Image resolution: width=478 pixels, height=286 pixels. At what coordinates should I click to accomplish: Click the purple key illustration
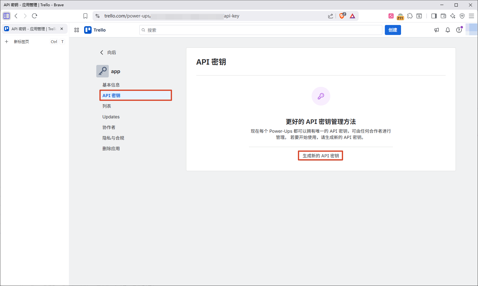(321, 96)
